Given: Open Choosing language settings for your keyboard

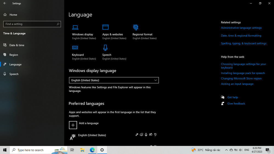Looking at the screenshot, I should [244, 66].
